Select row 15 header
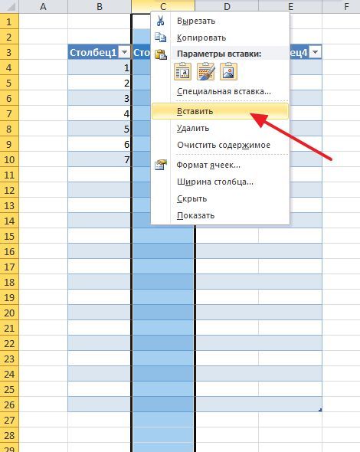Viewport: 360px width, 452px height. (9, 236)
